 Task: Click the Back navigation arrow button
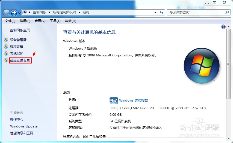pos(6,13)
